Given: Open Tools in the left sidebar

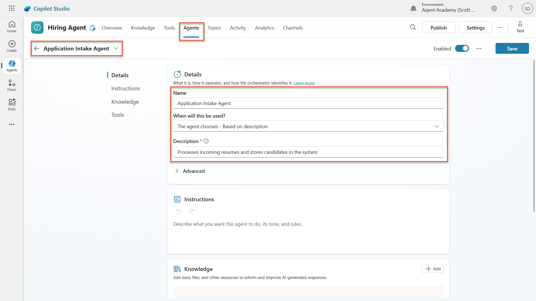Looking at the screenshot, I should (12, 105).
